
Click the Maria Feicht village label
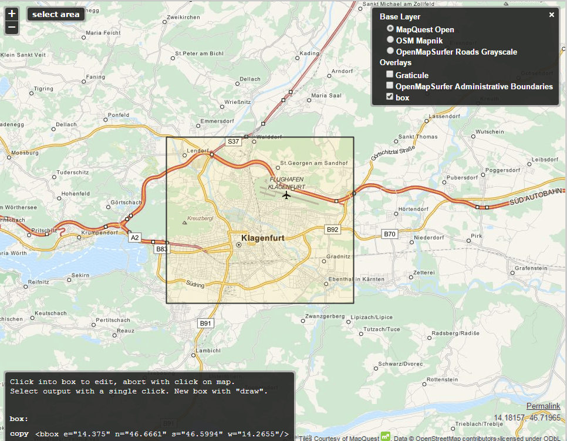click(x=103, y=32)
